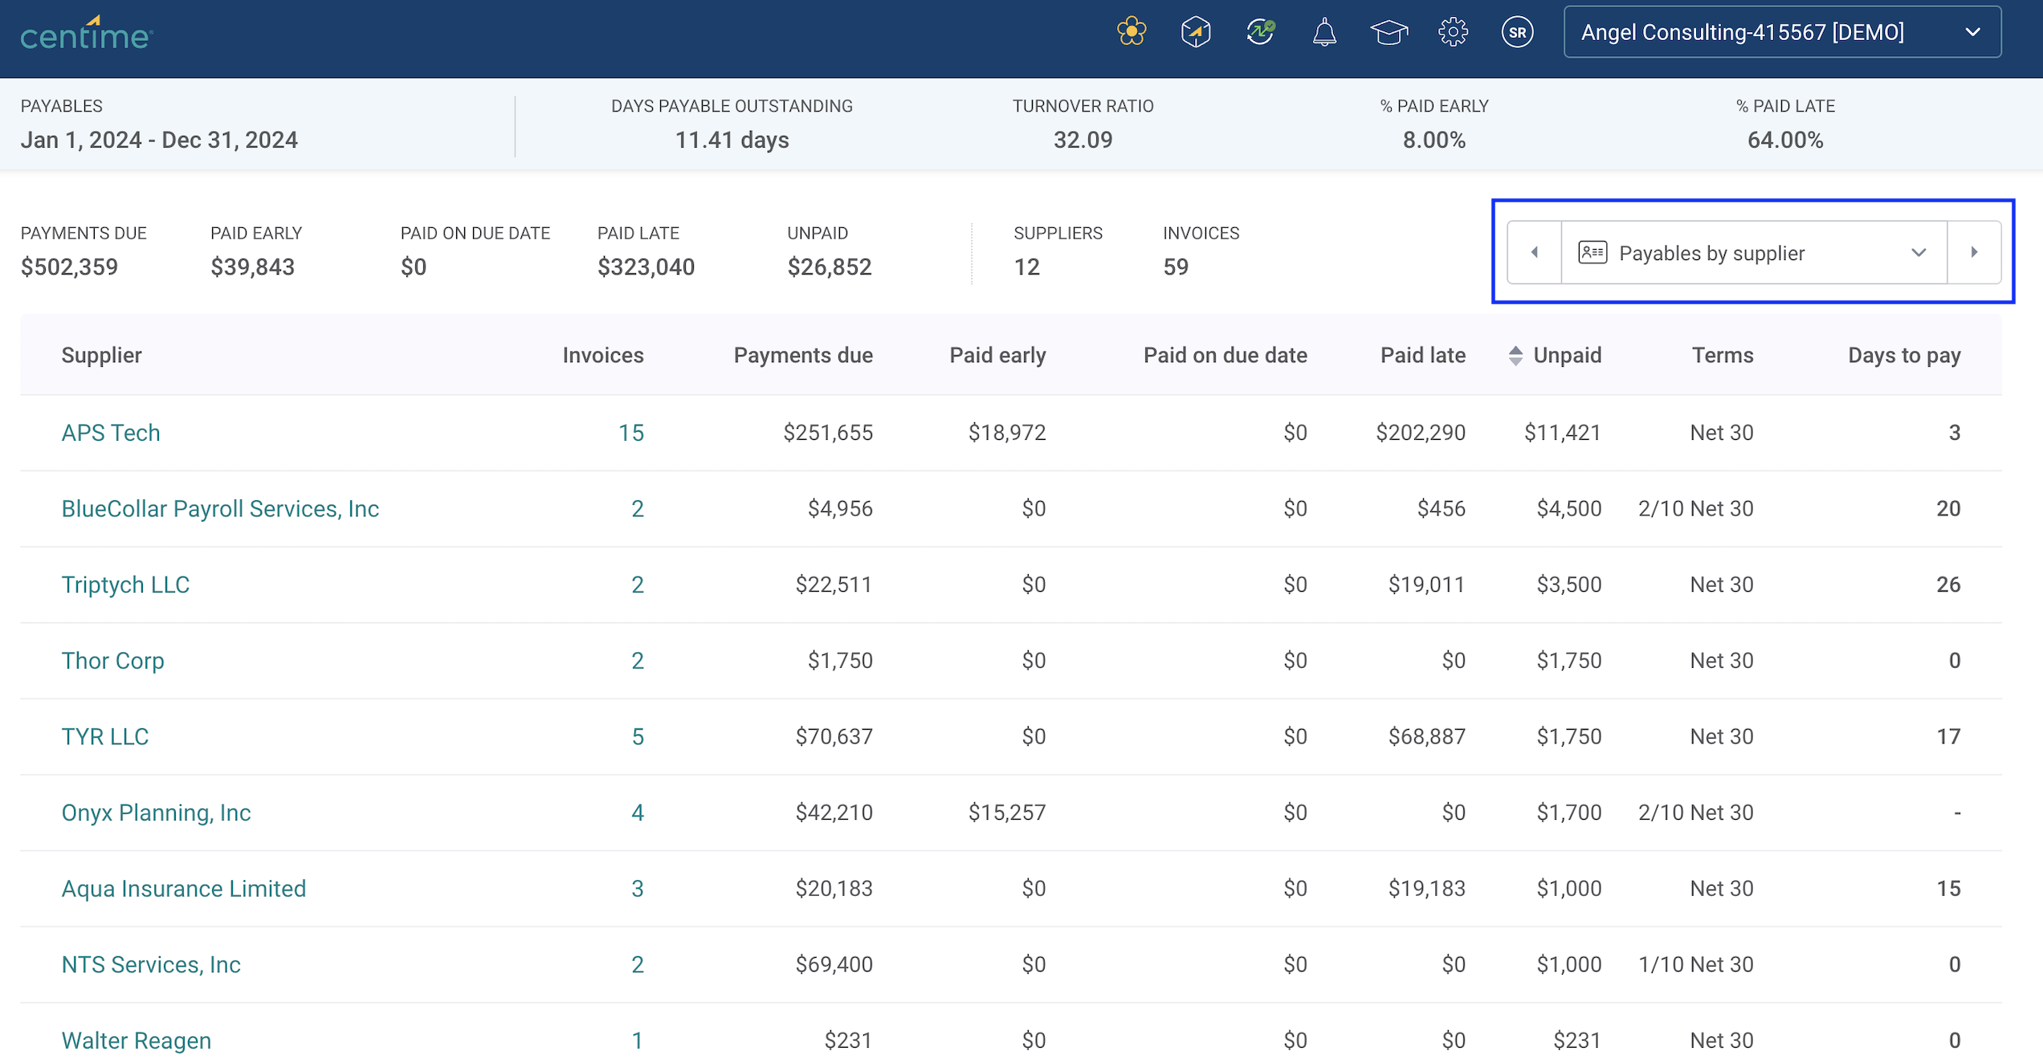2043x1063 pixels.
Task: Click Triptych LLC unpaid amount $3,500
Action: click(1568, 584)
